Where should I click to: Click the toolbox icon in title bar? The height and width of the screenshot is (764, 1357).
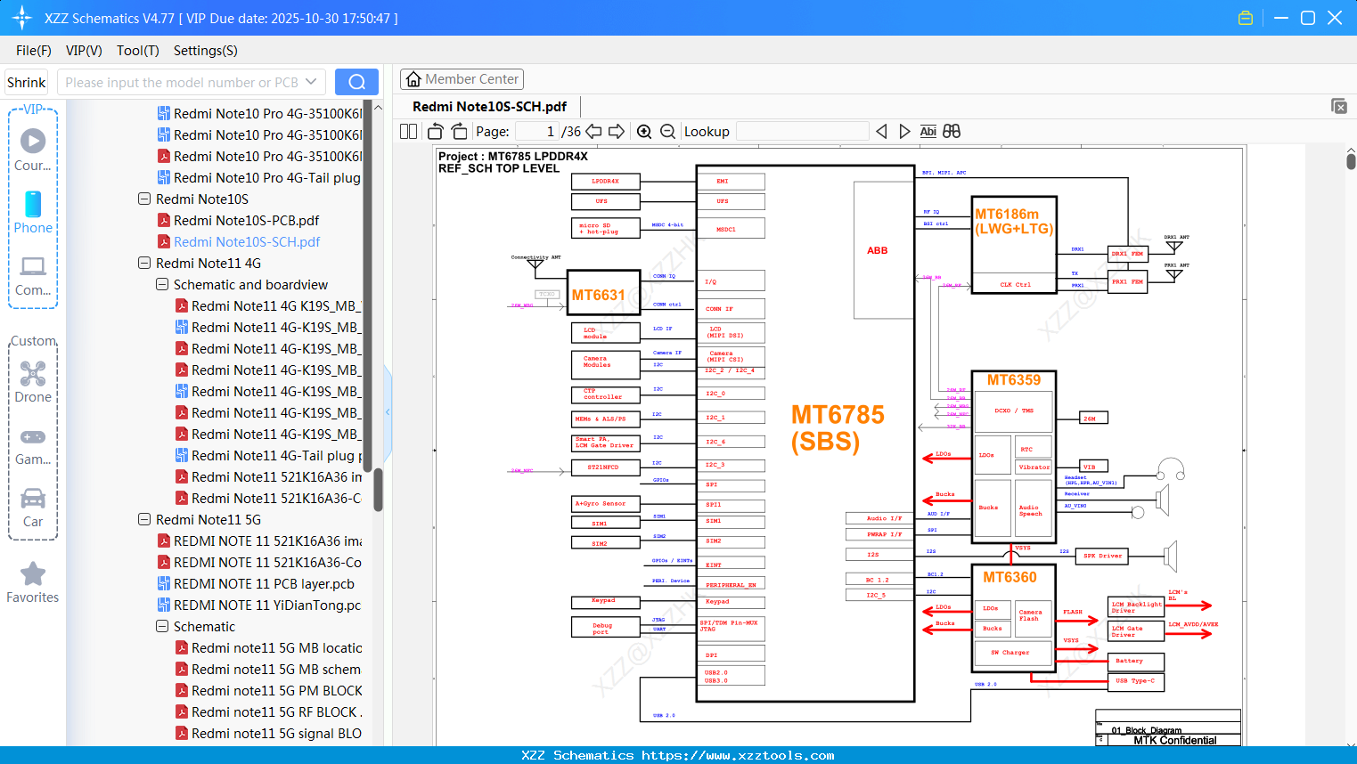[x=1246, y=18]
